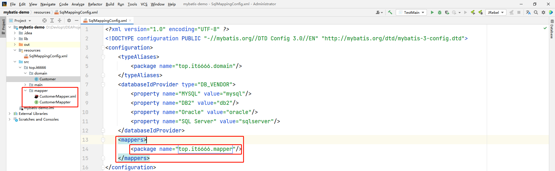
Task: Expand the .idea folder
Action: click(15, 33)
